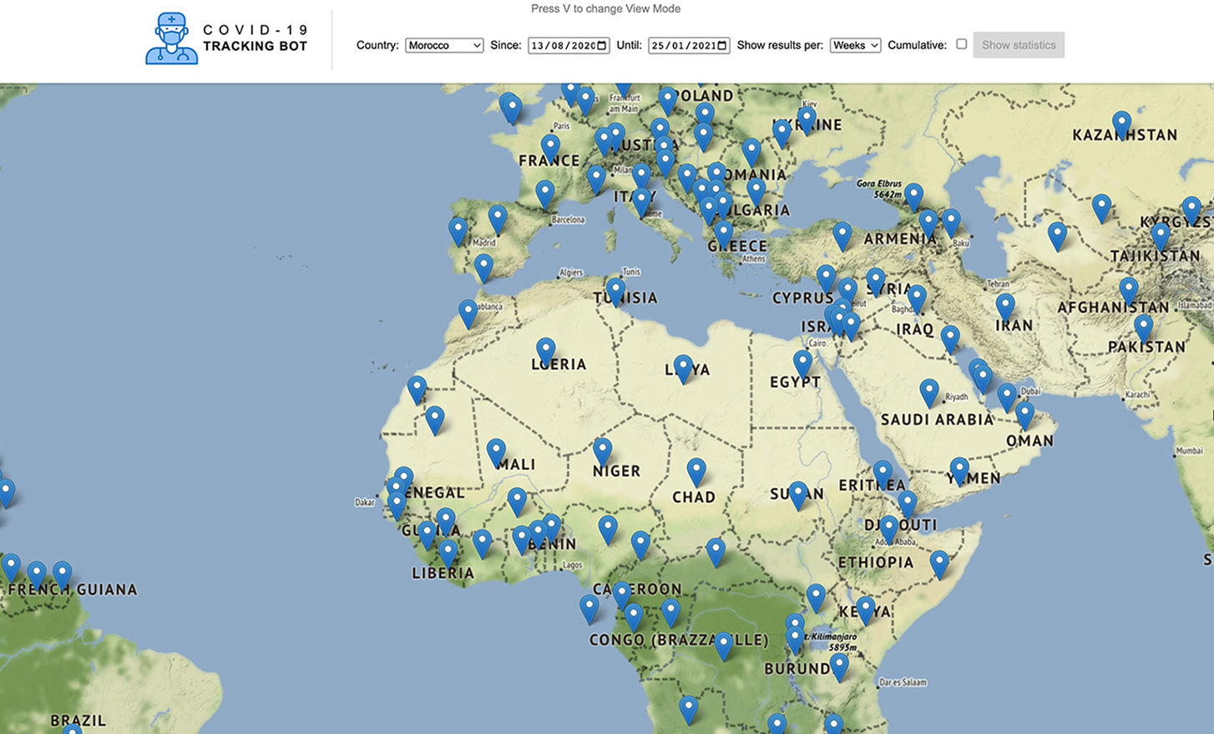
Task: Select the map pin on Kazakhstan
Action: pos(1121,125)
